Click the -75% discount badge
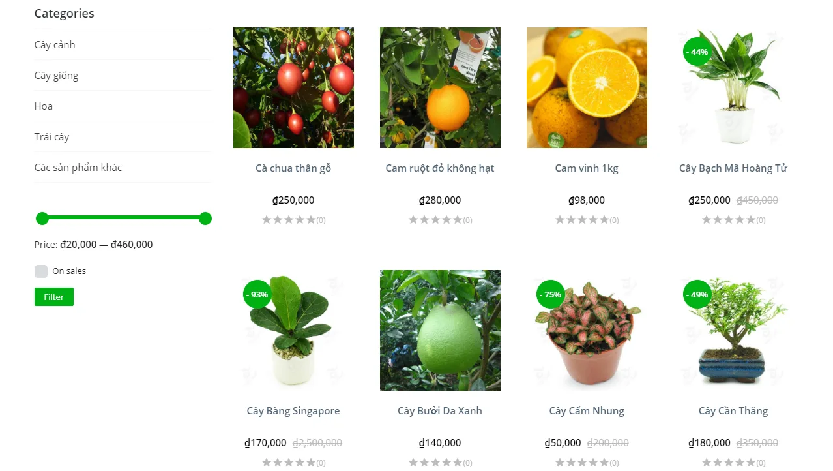This screenshot has height=471, width=833. pos(551,294)
